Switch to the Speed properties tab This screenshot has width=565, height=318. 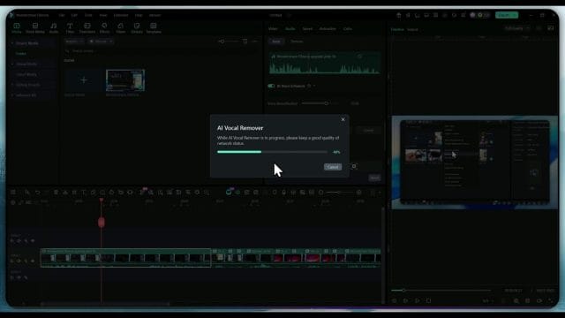click(x=307, y=29)
